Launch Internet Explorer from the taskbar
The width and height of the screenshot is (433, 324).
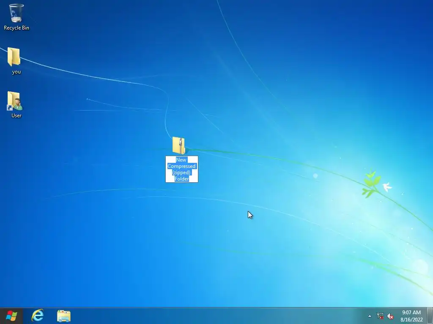[x=38, y=316]
